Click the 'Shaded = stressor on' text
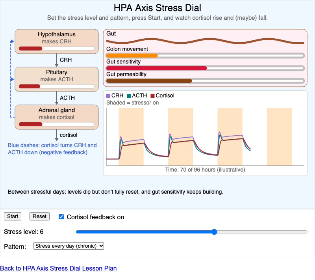 [x=133, y=103]
